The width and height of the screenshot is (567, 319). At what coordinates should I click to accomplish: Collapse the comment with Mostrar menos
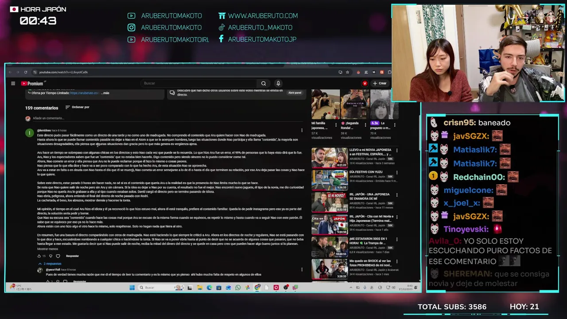click(47, 249)
